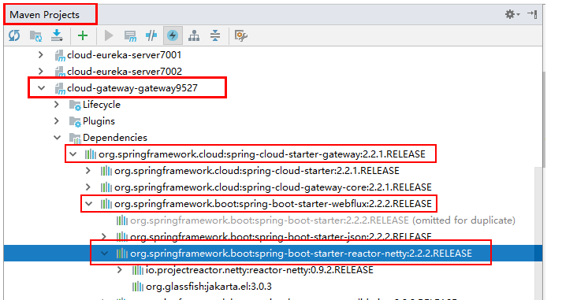The image size is (562, 300).
Task: Collapse cloud-gateway-gateway9527 module
Action: [42, 87]
